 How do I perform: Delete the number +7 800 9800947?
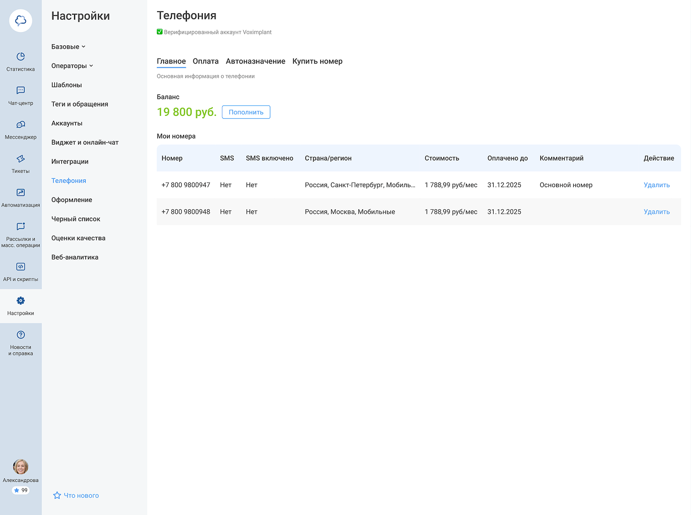tap(656, 185)
